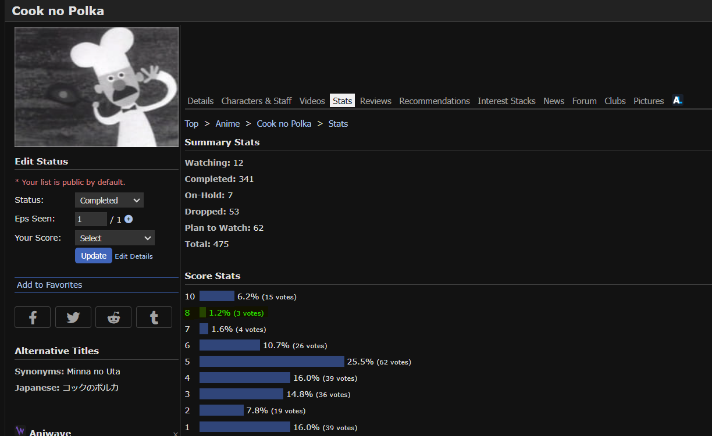Click the Aniwave logo icon

pyautogui.click(x=20, y=431)
